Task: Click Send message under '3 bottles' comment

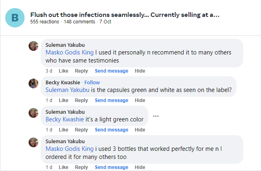Action: point(112,167)
